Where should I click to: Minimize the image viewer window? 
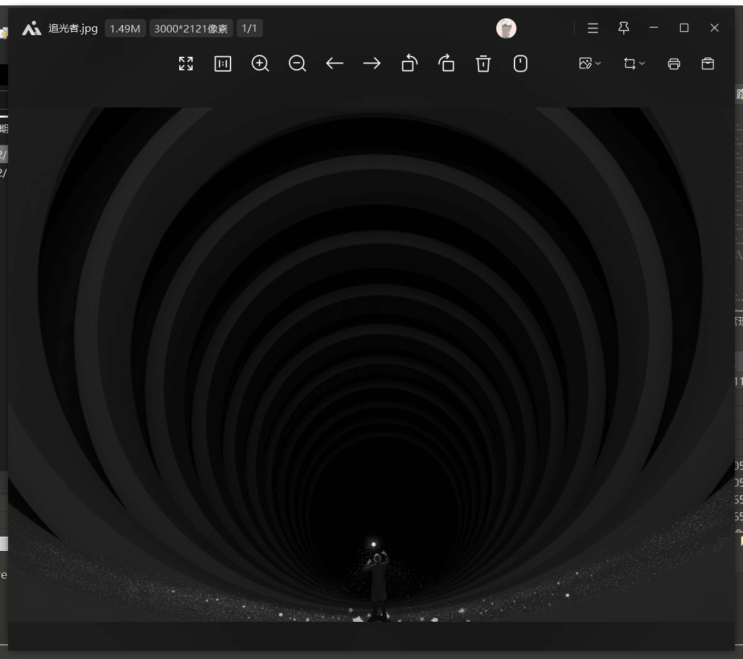(654, 28)
